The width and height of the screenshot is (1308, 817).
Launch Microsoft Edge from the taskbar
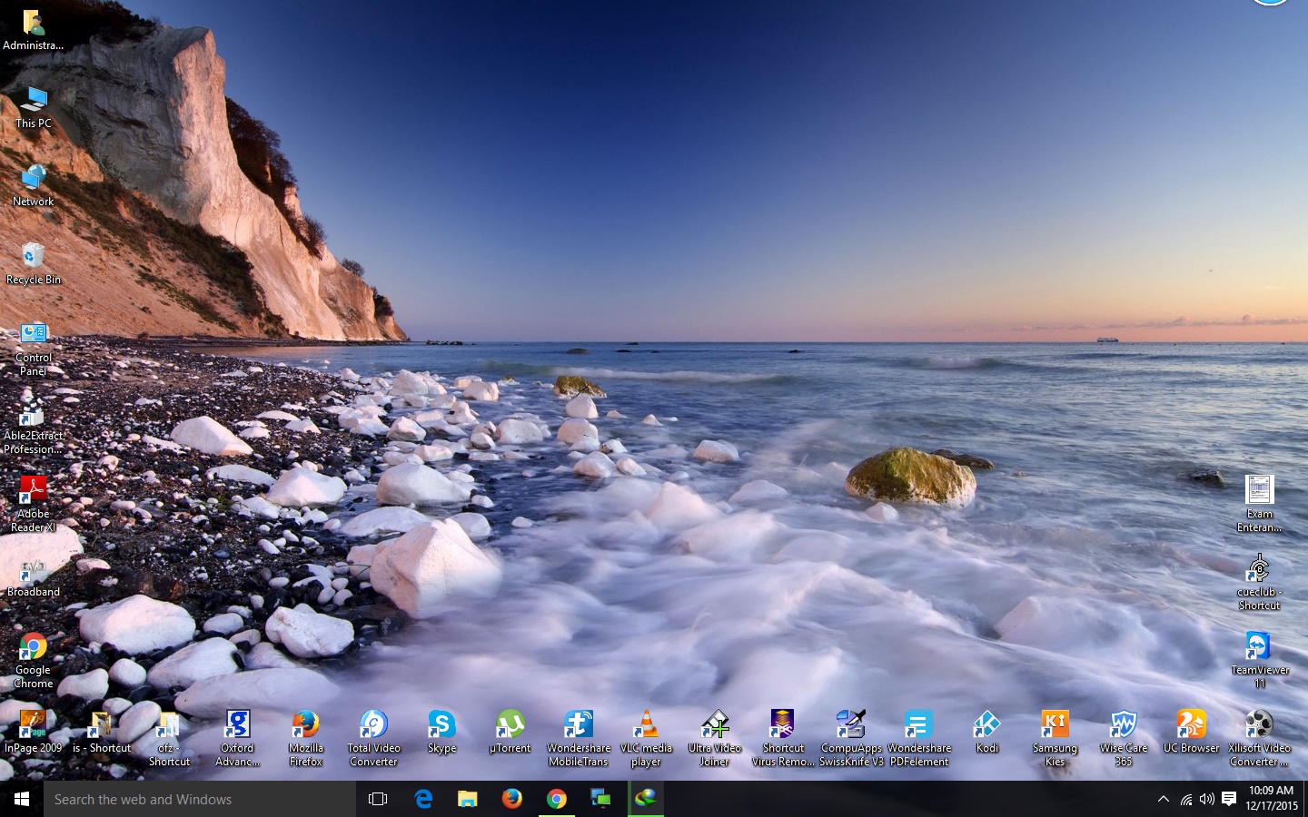[422, 799]
